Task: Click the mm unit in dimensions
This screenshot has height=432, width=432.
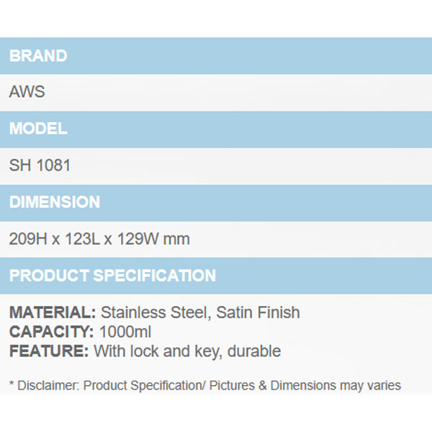Action: [x=176, y=239]
